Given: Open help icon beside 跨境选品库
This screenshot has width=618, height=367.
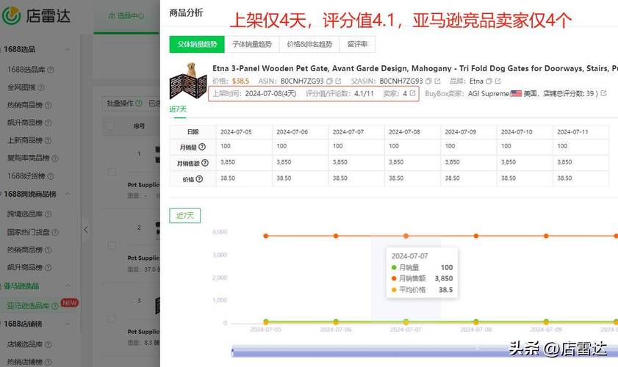Looking at the screenshot, I should [48, 214].
